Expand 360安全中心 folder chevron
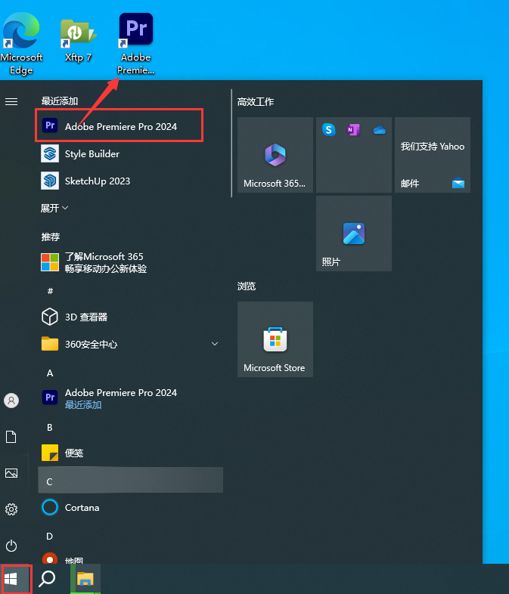The height and width of the screenshot is (594, 509). tap(215, 344)
